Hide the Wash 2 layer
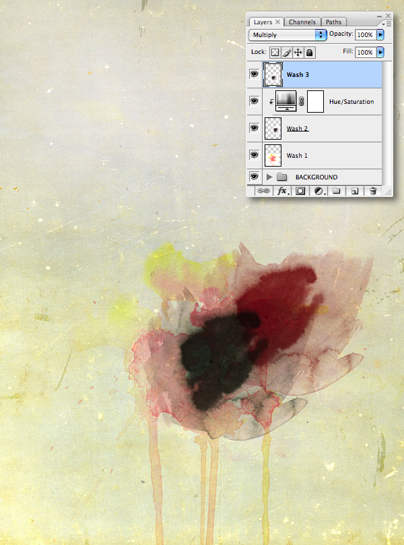 pos(254,128)
